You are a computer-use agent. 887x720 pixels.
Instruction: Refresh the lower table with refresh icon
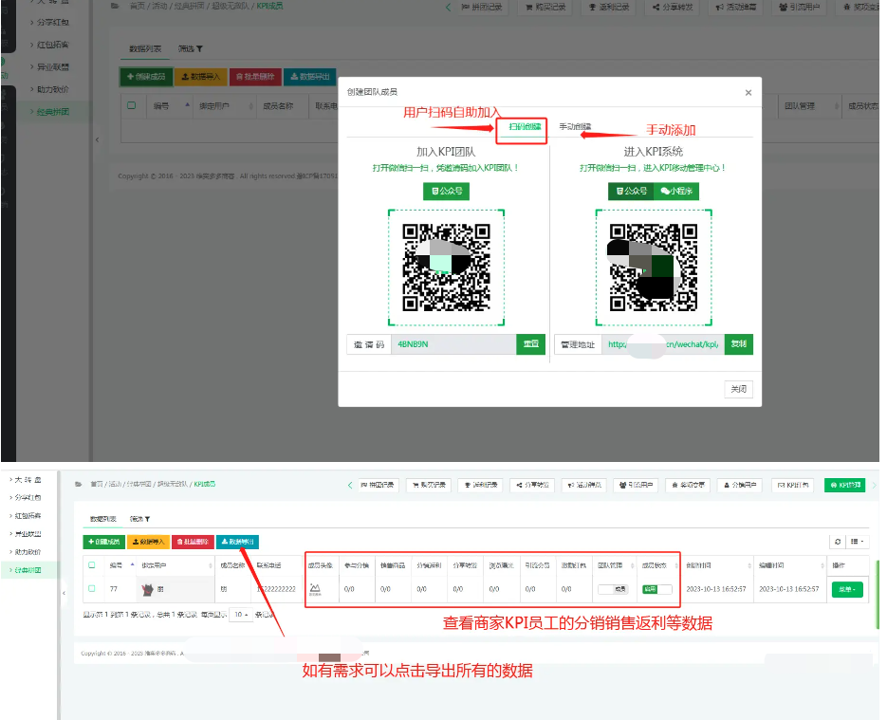coord(838,542)
